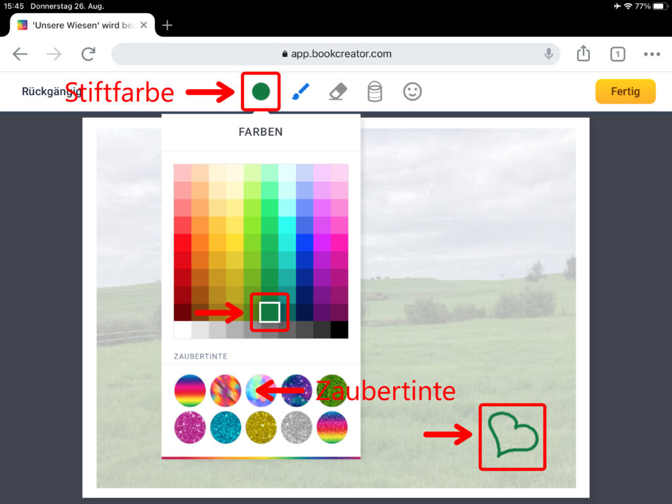Open the browser tab switcher

(x=617, y=54)
